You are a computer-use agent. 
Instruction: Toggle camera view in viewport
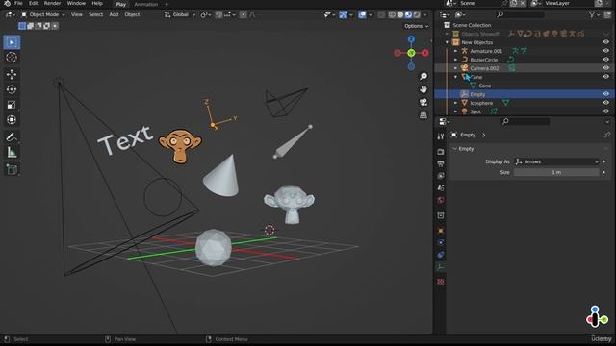[x=423, y=103]
